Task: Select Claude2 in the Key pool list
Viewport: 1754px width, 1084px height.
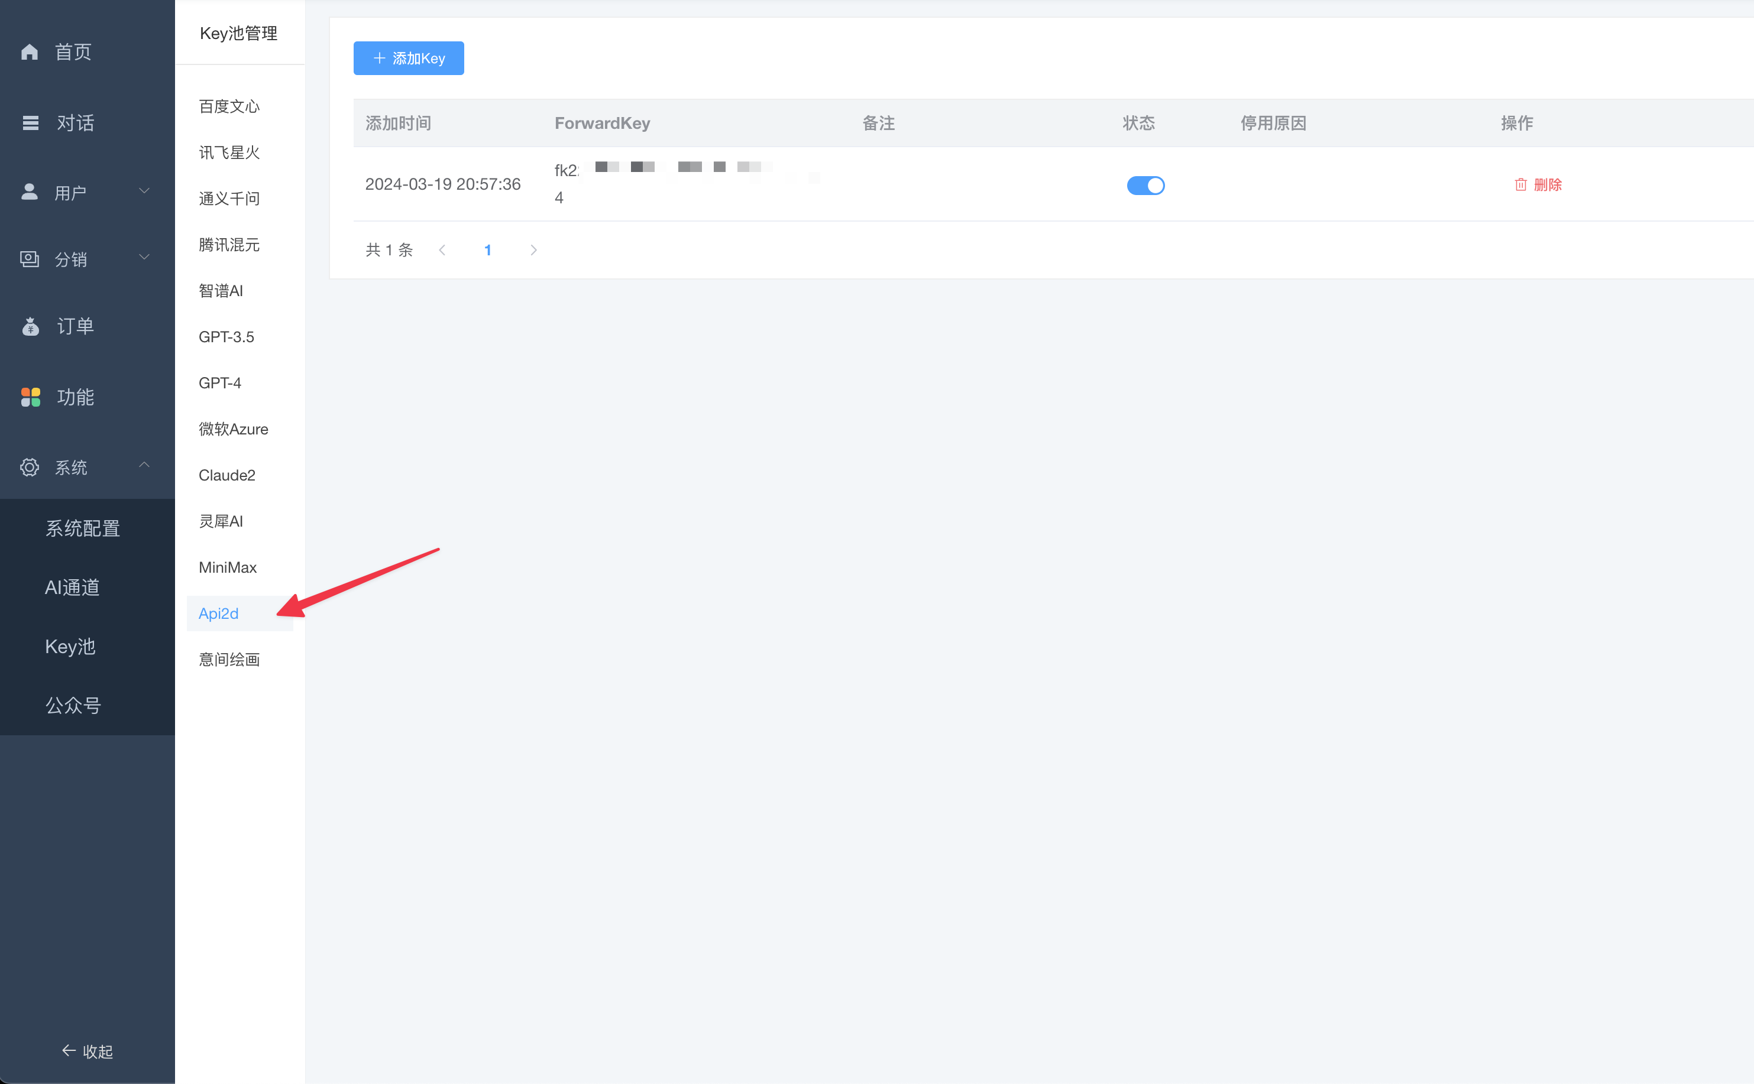Action: click(x=226, y=475)
